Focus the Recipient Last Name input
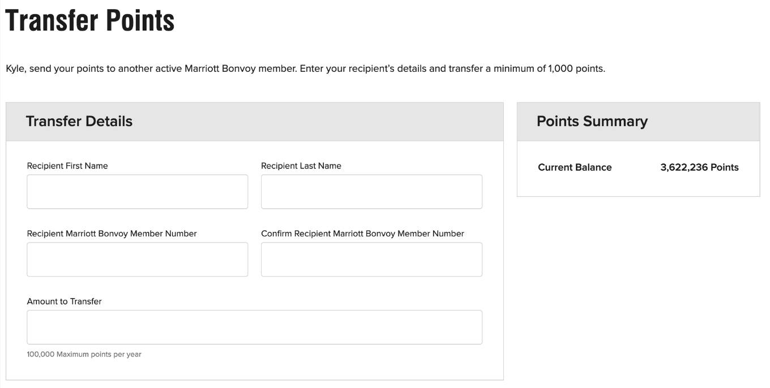The image size is (770, 388). 371,192
